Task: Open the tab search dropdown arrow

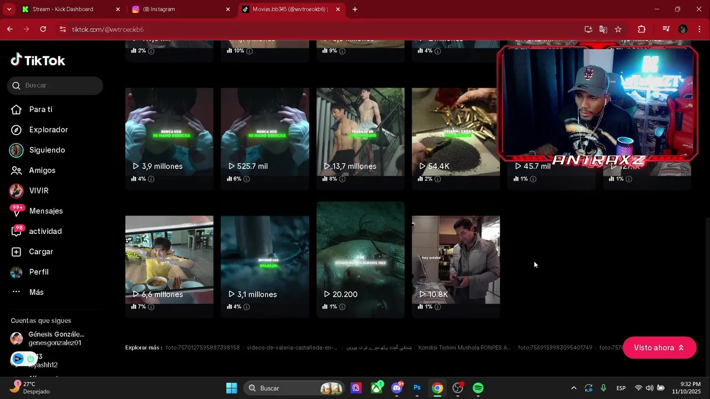Action: coord(9,9)
